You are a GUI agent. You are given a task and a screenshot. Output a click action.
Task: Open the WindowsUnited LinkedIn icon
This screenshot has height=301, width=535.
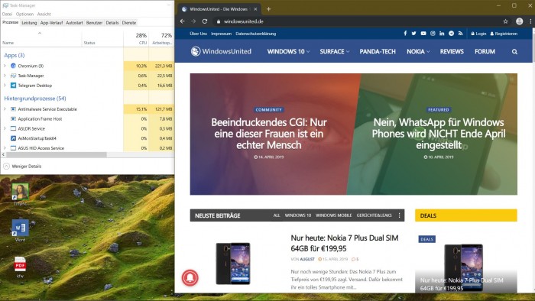(x=442, y=34)
